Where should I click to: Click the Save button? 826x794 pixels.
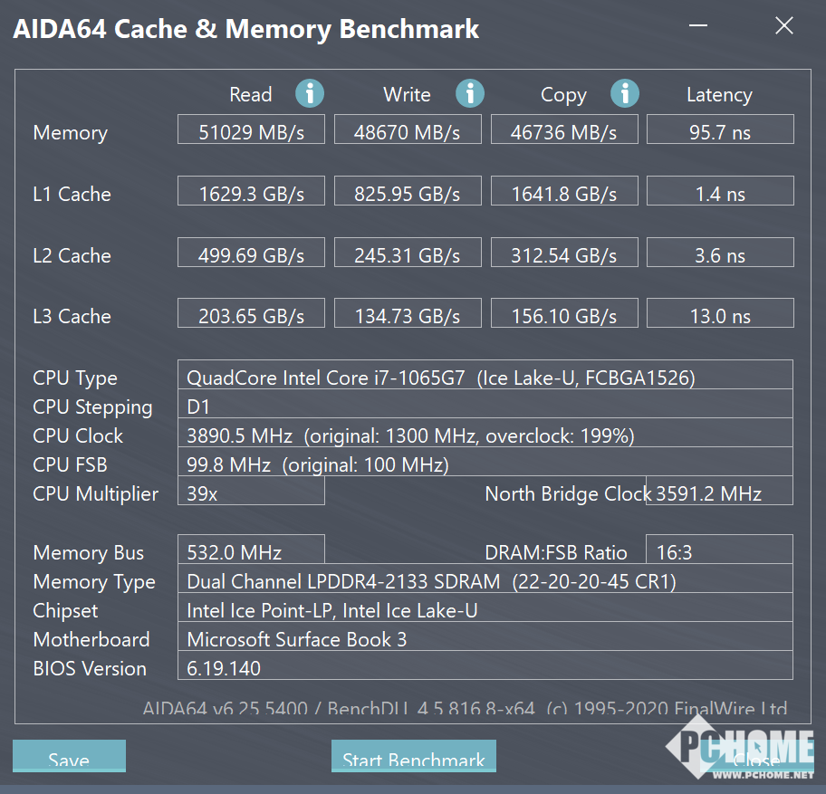pos(69,756)
